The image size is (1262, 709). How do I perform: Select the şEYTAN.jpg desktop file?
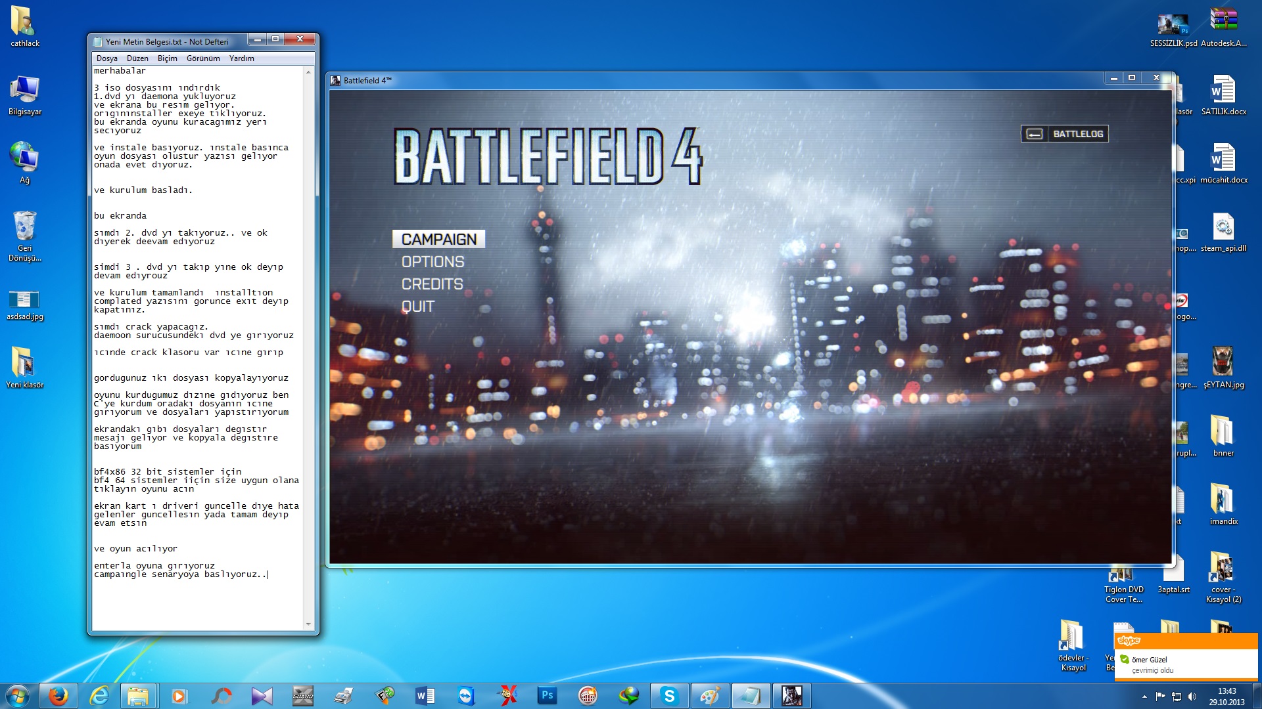coord(1223,368)
